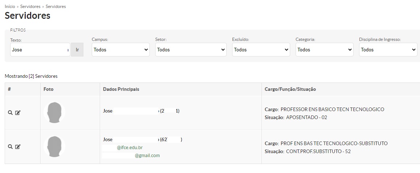
Task: Click the second server's photo placeholder
Action: (54, 147)
